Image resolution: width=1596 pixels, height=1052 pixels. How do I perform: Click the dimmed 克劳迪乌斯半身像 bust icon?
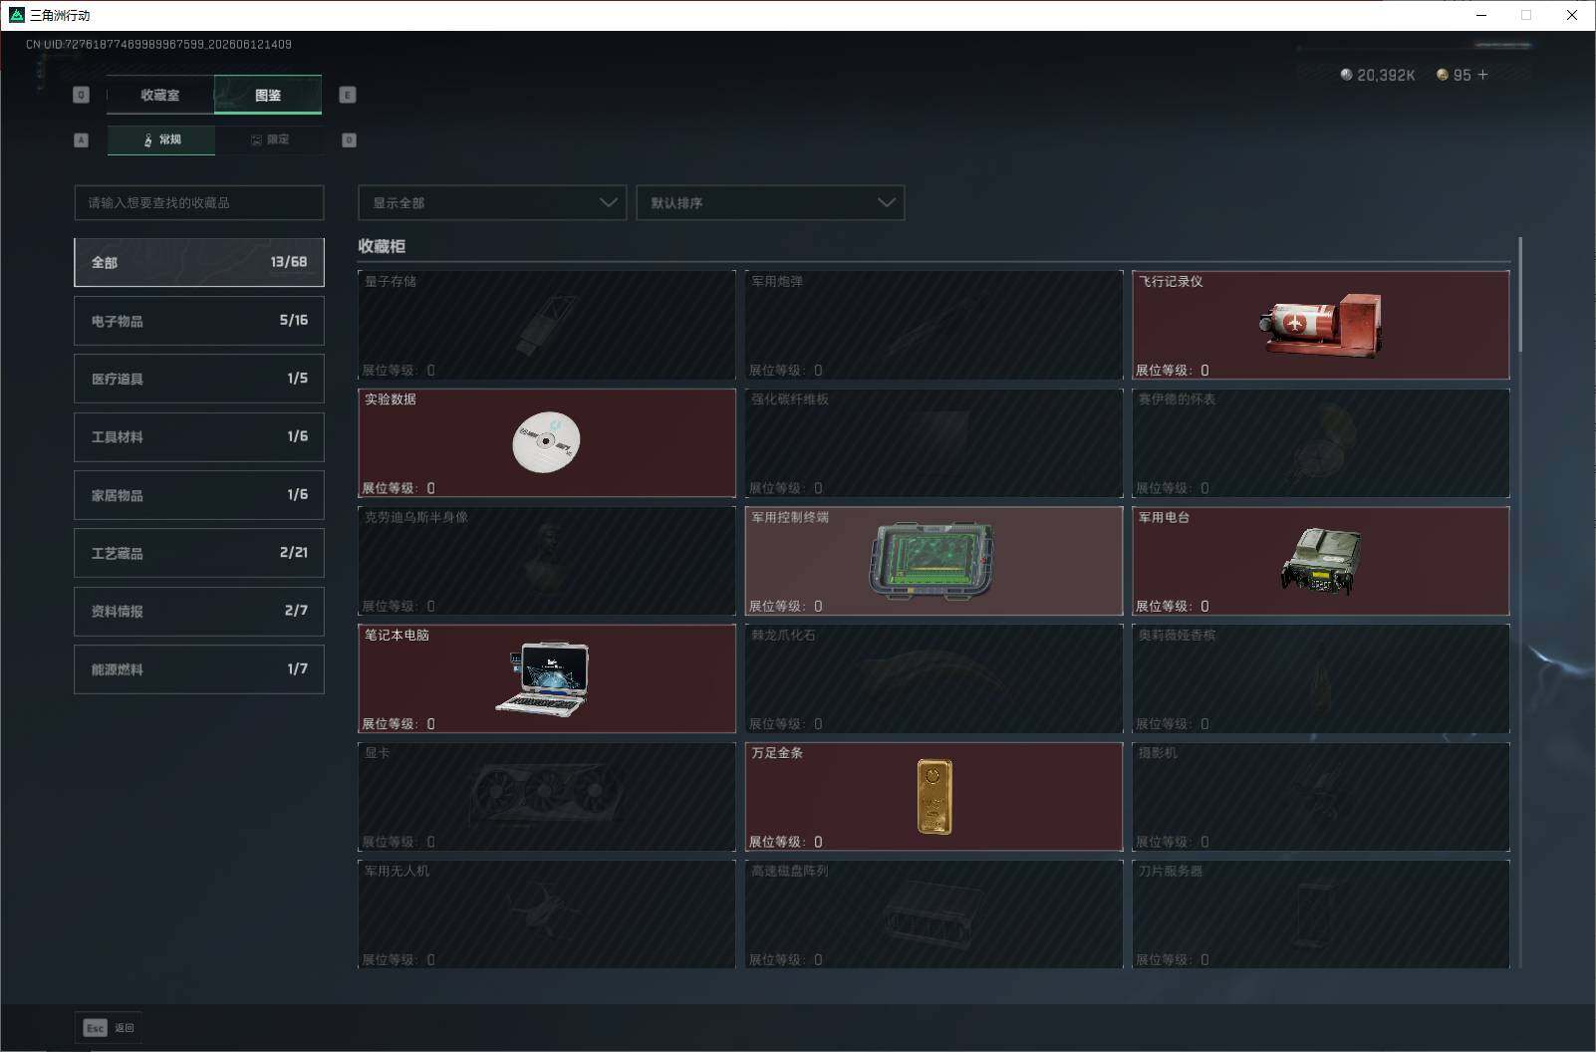[x=546, y=558]
